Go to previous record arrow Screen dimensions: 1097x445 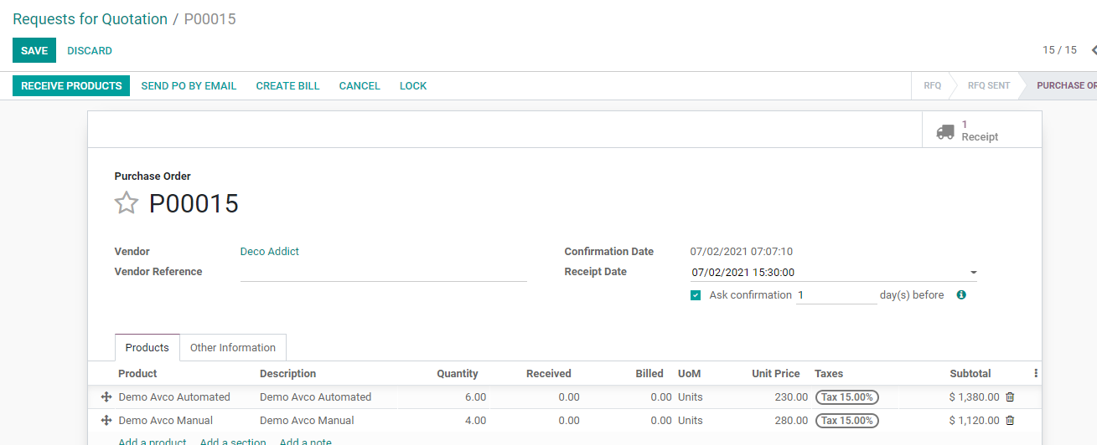pyautogui.click(x=1093, y=50)
